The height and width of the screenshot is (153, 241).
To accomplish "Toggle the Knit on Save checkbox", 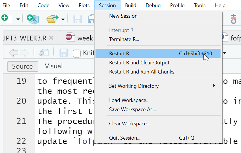I will click(77, 54).
